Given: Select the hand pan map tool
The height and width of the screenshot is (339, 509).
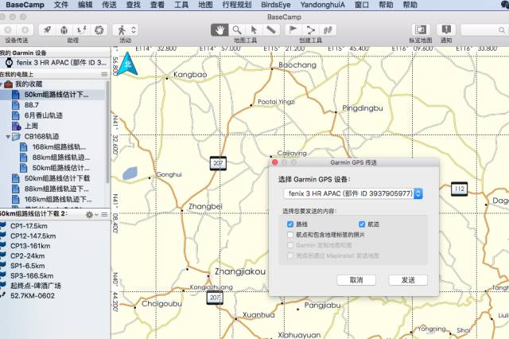Looking at the screenshot, I should point(220,30).
